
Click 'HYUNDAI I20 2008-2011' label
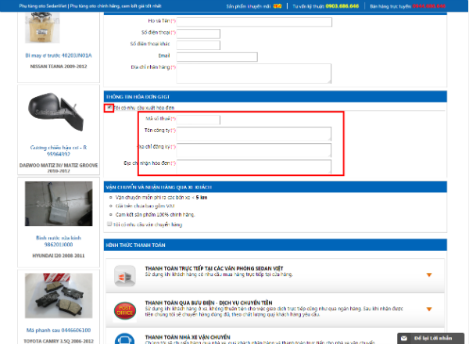tap(59, 256)
